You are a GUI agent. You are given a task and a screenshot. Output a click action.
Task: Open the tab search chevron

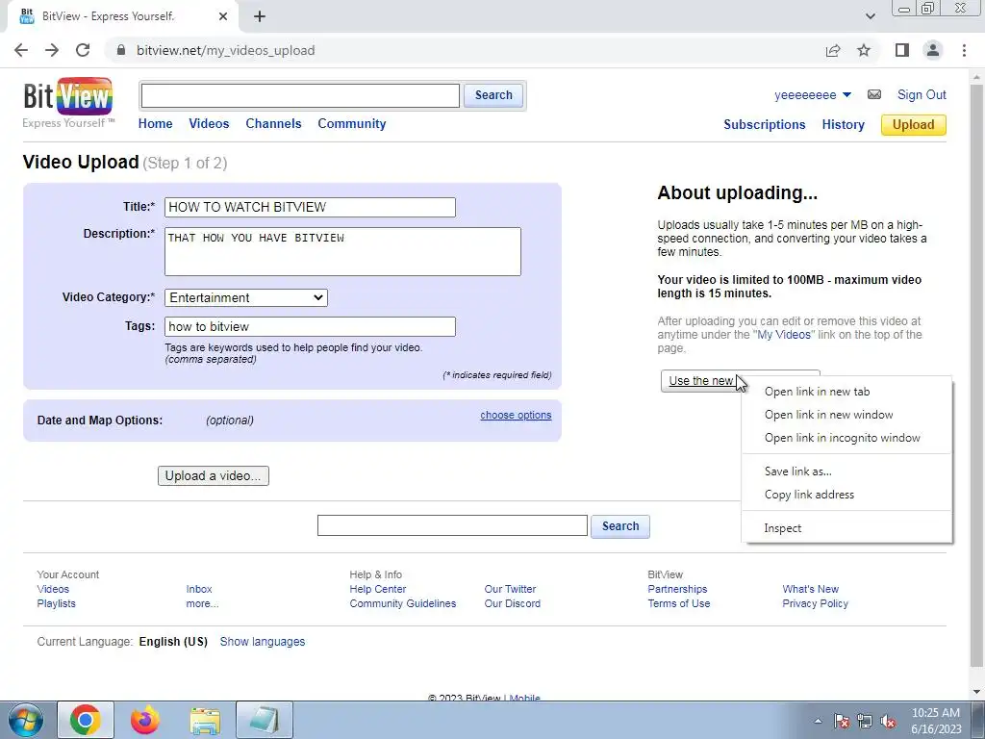coord(870,16)
